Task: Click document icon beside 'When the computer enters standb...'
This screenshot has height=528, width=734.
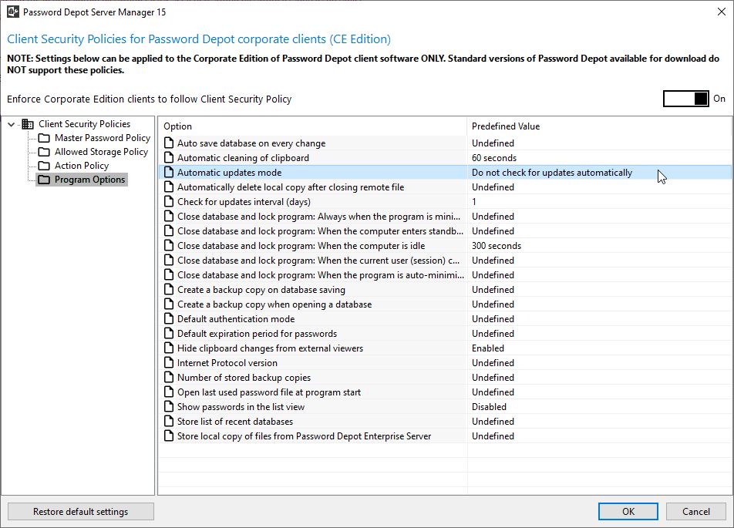Action: [169, 230]
